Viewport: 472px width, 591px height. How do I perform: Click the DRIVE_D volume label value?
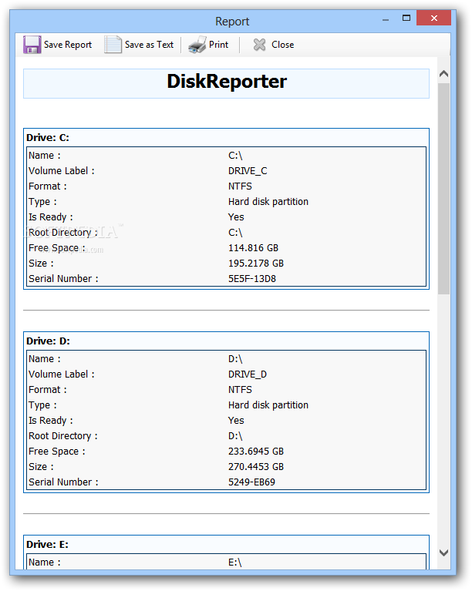248,374
